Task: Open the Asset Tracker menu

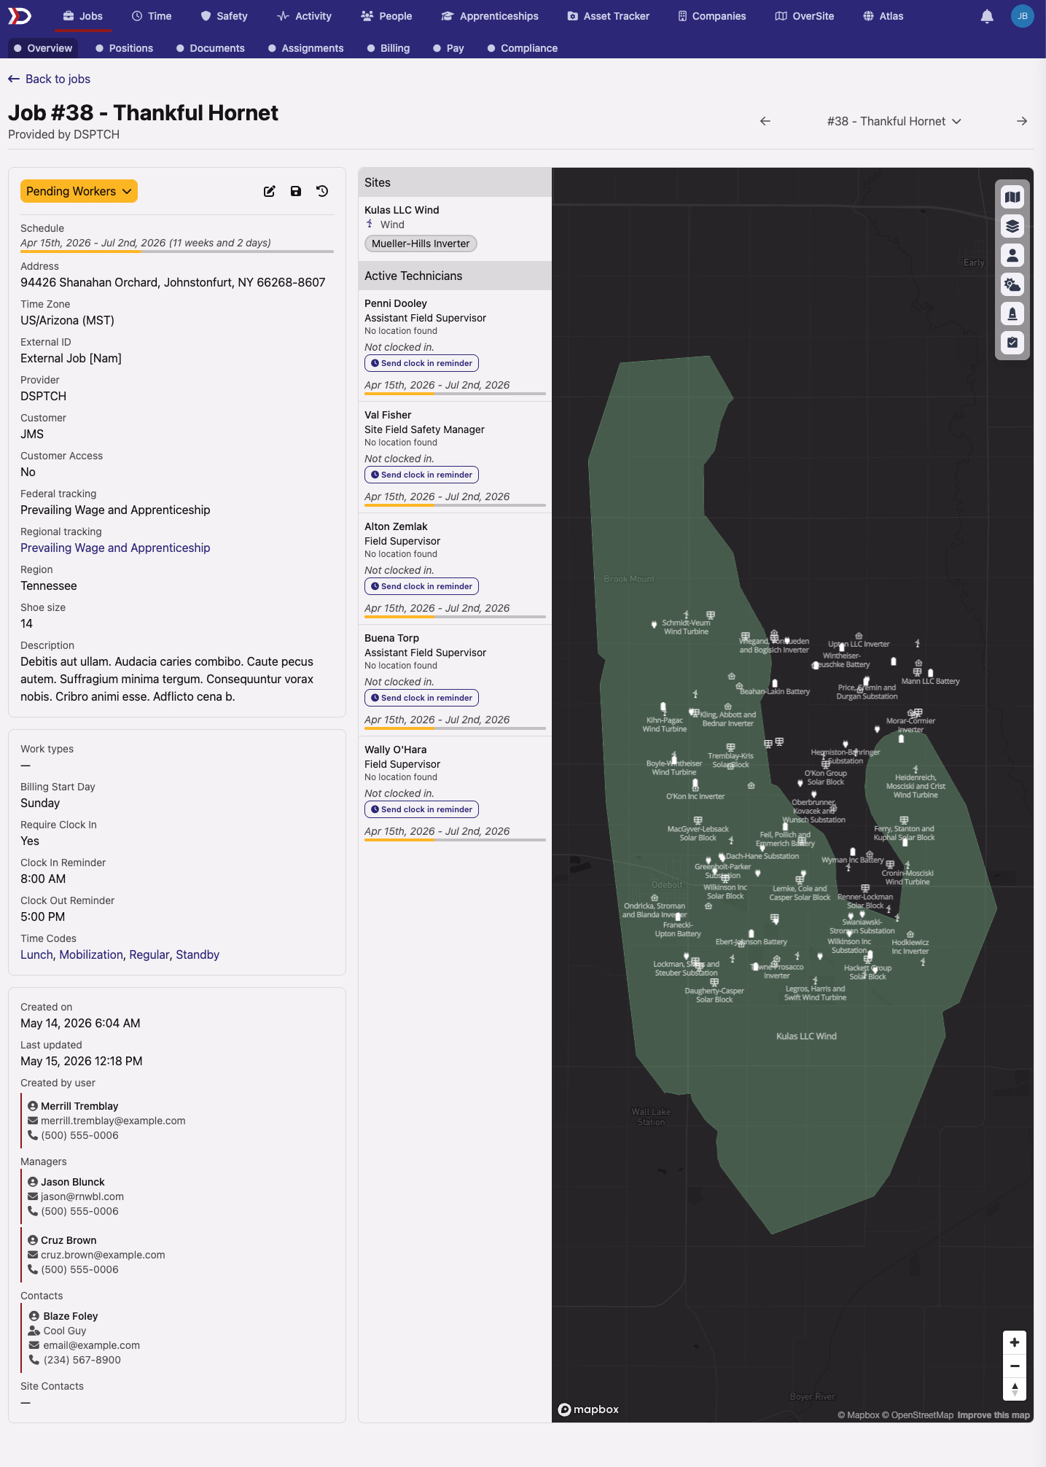Action: 609,16
